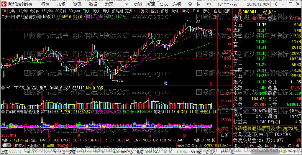Open the smiley feedback icon in title bar
302x155 pixels.
(190, 4)
